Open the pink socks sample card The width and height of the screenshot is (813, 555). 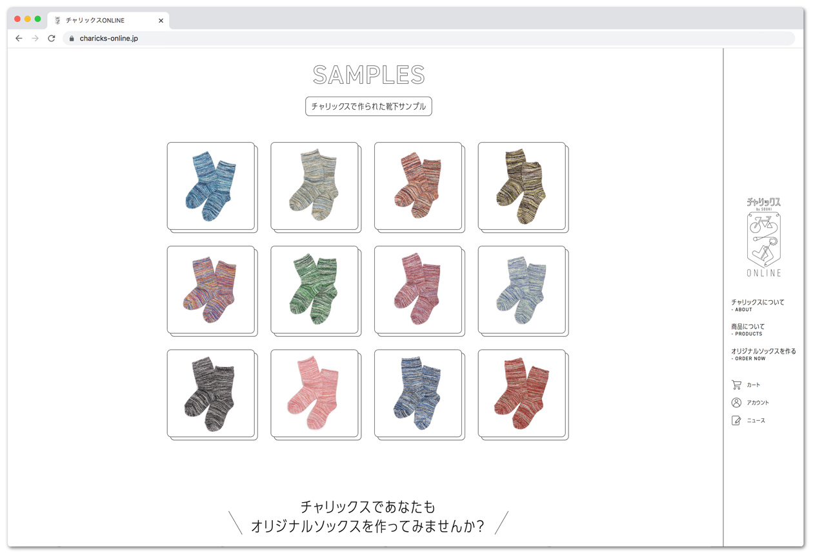tap(315, 394)
